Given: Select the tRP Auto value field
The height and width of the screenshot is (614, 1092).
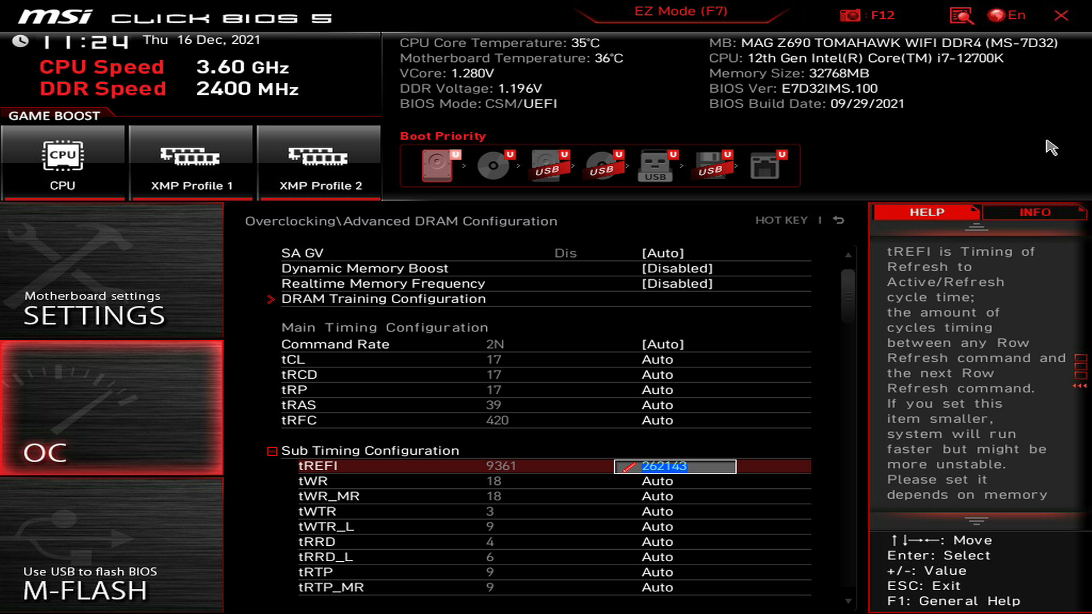Looking at the screenshot, I should (x=657, y=390).
